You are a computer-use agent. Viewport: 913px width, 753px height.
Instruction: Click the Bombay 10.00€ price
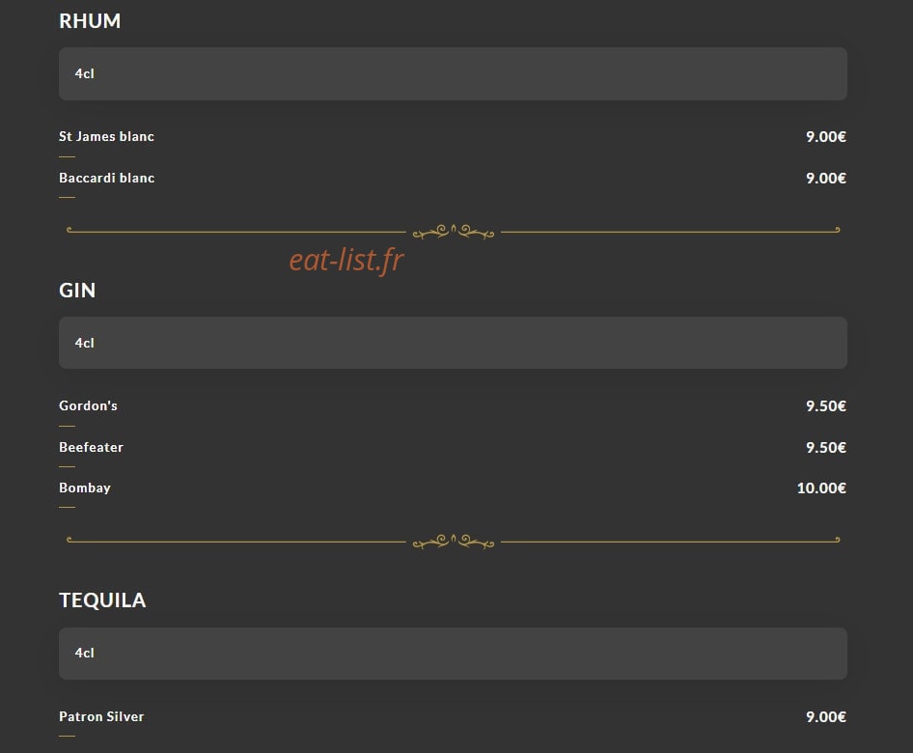click(x=821, y=488)
